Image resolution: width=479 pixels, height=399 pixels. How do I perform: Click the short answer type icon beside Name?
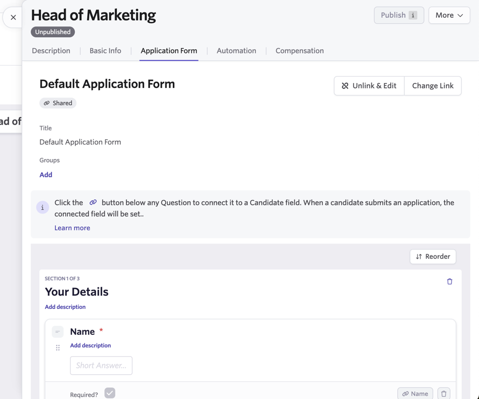coord(58,332)
